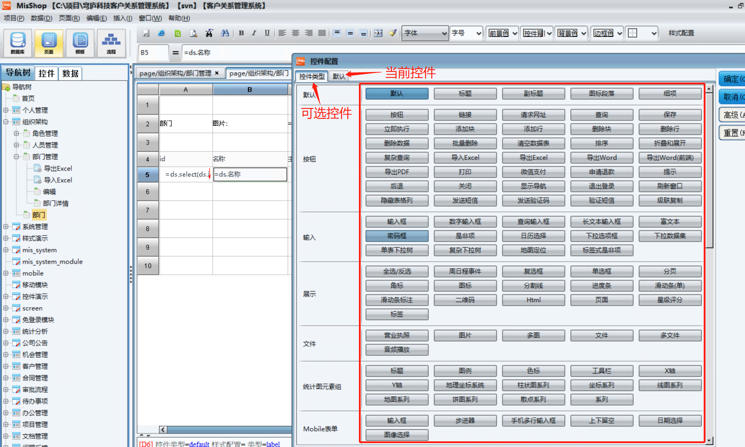Choose the 星级评分 display control
This screenshot has width=745, height=447.
pos(670,300)
